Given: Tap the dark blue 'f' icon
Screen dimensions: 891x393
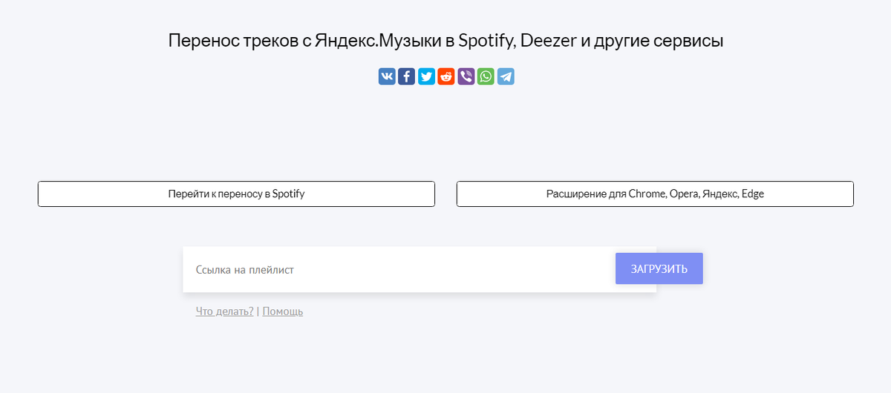Looking at the screenshot, I should tap(406, 76).
